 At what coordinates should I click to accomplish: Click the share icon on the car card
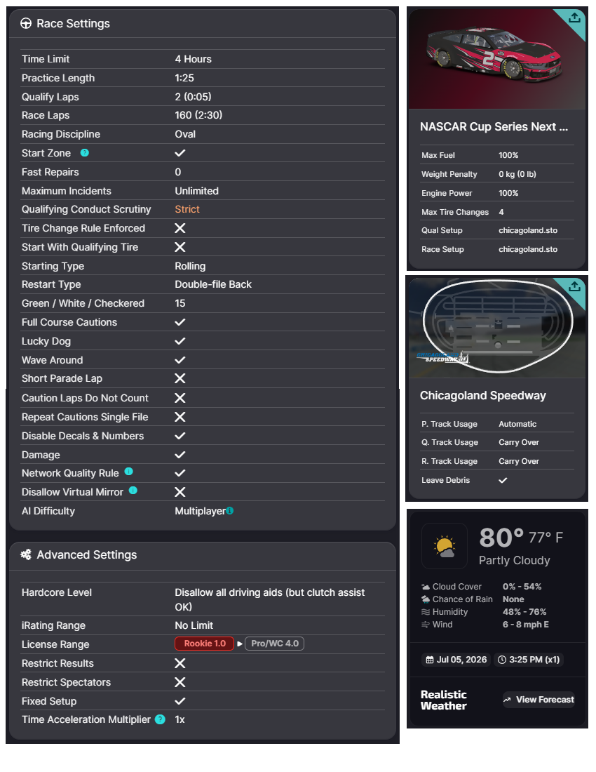click(575, 18)
